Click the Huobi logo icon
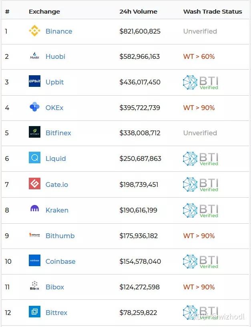This screenshot has height=327, width=251. coord(35,56)
